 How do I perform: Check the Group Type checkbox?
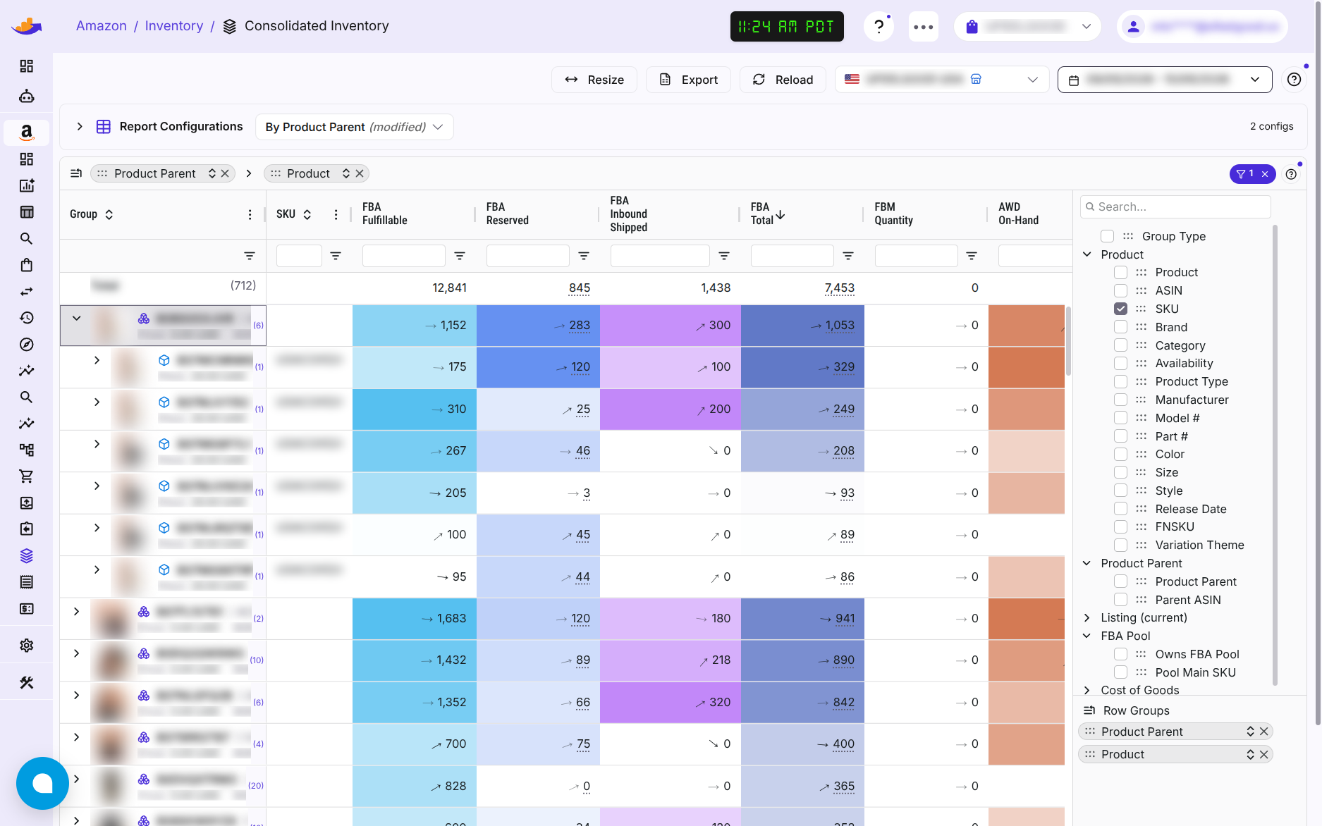tap(1107, 236)
